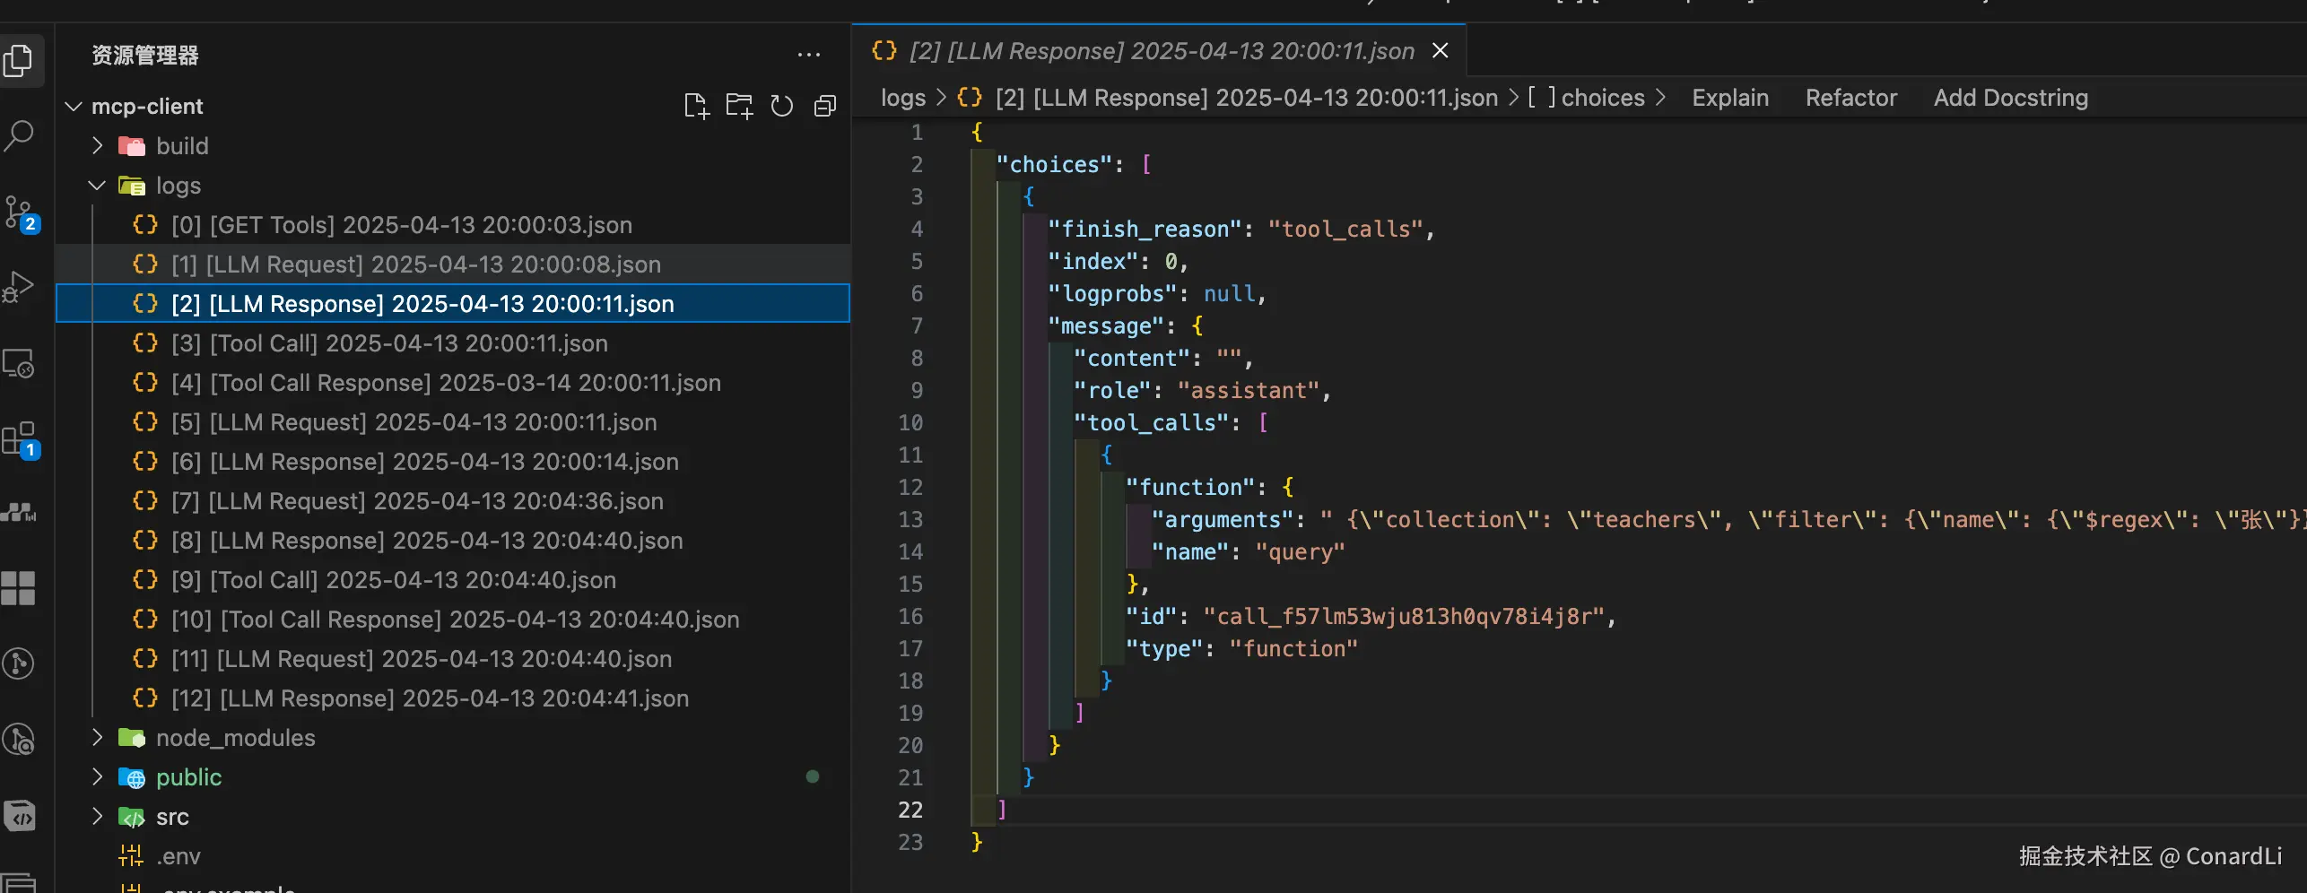This screenshot has height=893, width=2307.
Task: Select the [2] [LLM Response] editor tab
Action: pos(1161,51)
